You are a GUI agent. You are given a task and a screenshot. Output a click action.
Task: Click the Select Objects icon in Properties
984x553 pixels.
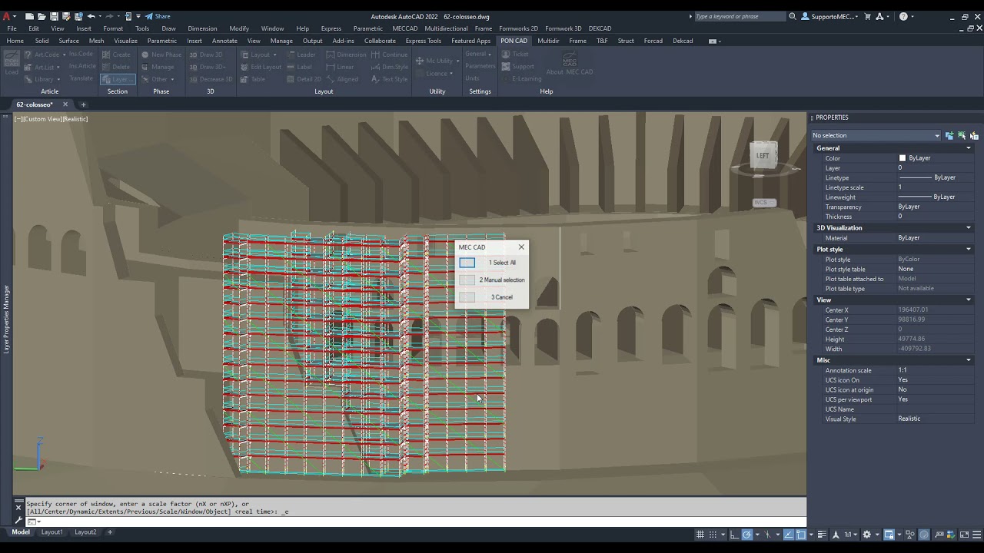tap(962, 136)
